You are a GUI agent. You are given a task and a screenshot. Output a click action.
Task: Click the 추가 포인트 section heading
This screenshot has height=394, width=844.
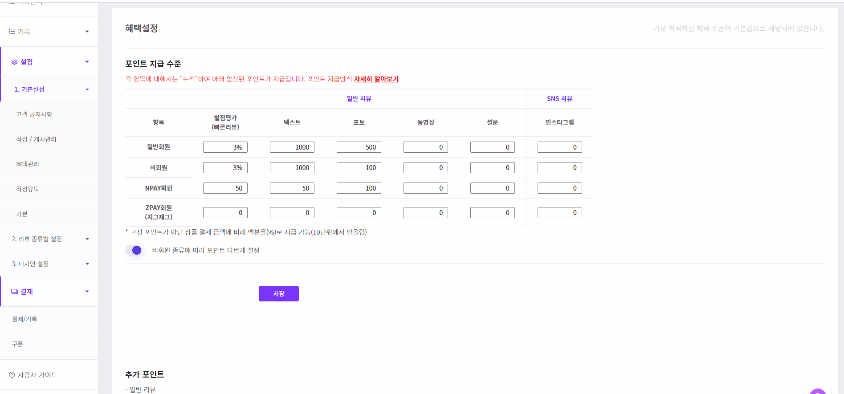(145, 374)
